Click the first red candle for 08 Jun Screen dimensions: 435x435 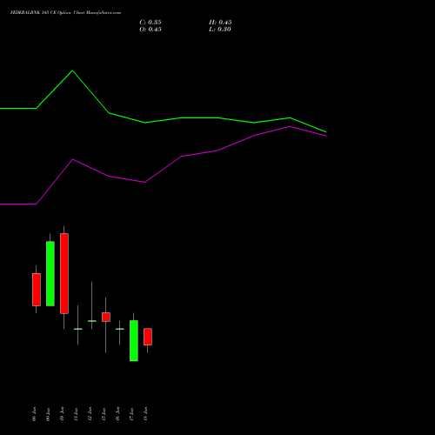(37, 290)
